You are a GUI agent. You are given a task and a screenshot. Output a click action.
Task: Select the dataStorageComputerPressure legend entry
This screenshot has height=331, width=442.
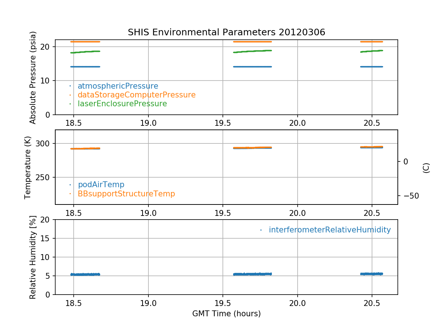pyautogui.click(x=136, y=95)
